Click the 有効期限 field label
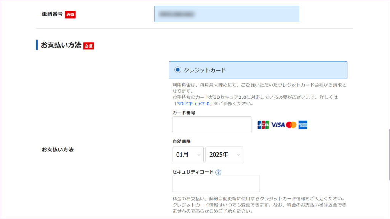The height and width of the screenshot is (219, 390). click(x=182, y=141)
